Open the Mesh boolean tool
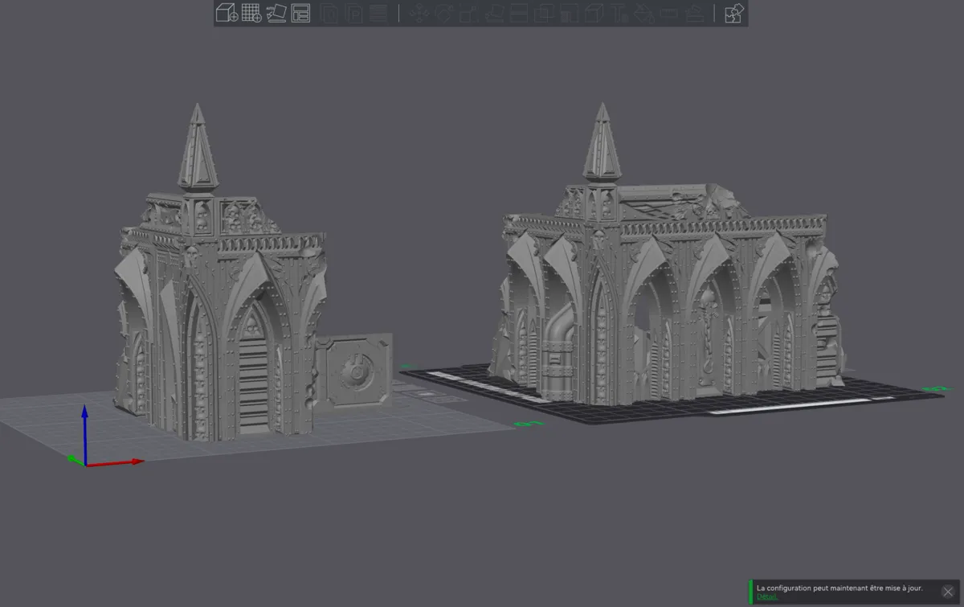Image resolution: width=964 pixels, height=607 pixels. tap(544, 13)
